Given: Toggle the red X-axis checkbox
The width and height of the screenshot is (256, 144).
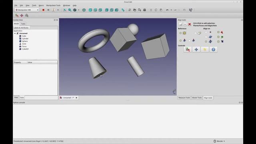Looking at the screenshot, I should [x=218, y=32].
